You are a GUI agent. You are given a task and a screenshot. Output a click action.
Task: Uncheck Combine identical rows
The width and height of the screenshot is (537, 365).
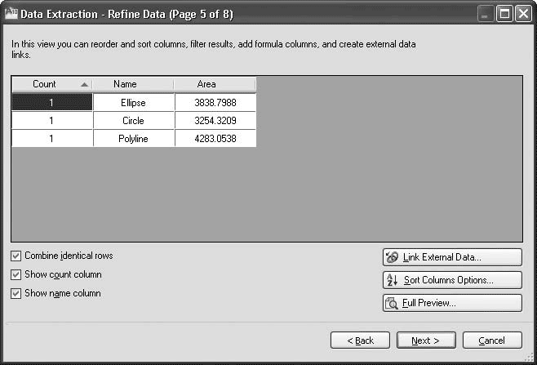16,256
